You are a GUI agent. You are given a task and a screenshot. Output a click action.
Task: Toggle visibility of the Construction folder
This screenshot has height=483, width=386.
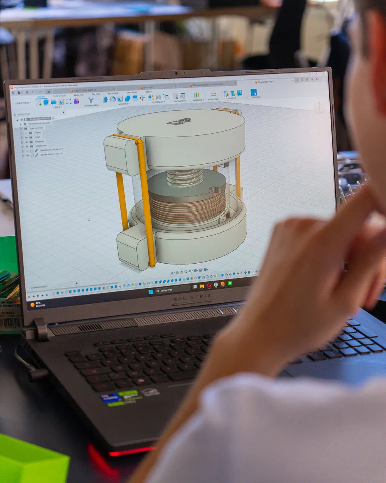click(x=27, y=146)
